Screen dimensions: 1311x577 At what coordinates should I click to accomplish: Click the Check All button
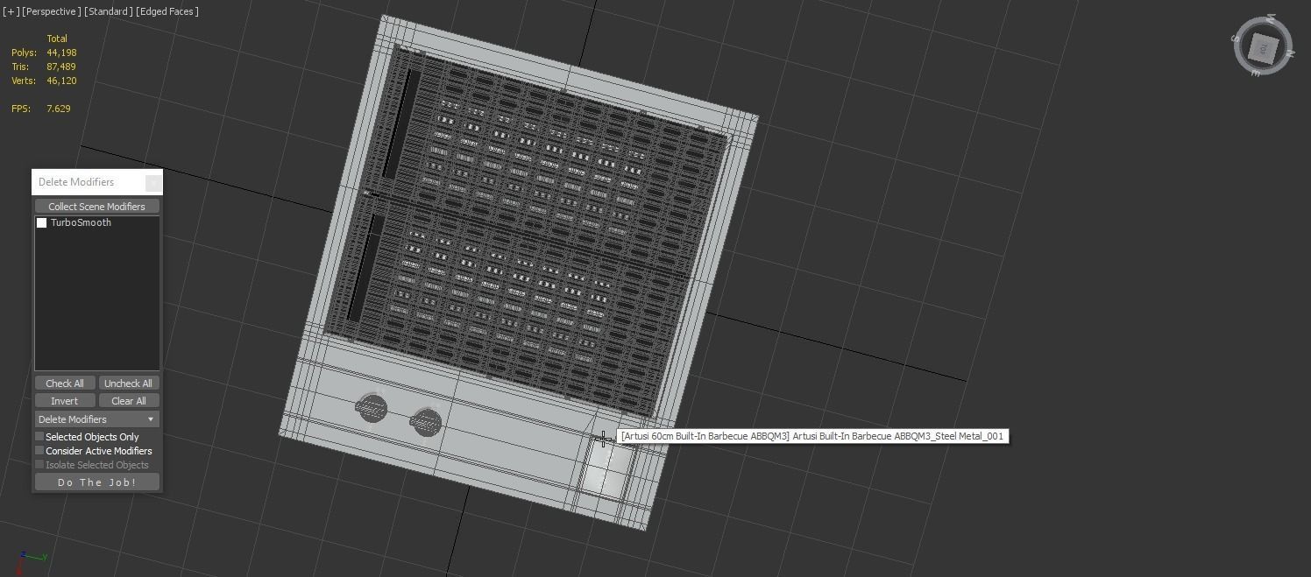click(x=65, y=383)
